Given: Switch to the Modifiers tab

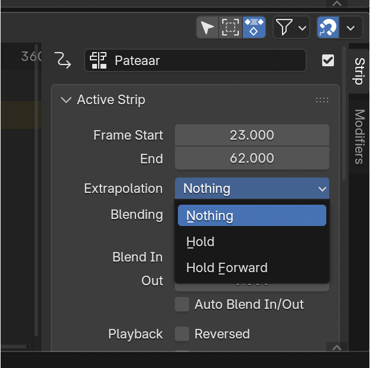Looking at the screenshot, I should (x=359, y=137).
